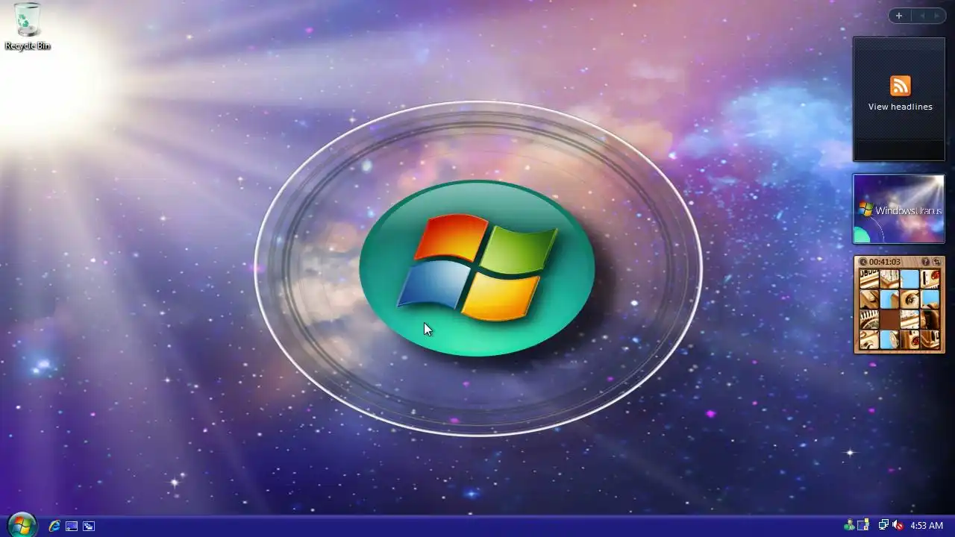Click the Start orb button
Viewport: 955px width, 537px height.
coord(22,525)
